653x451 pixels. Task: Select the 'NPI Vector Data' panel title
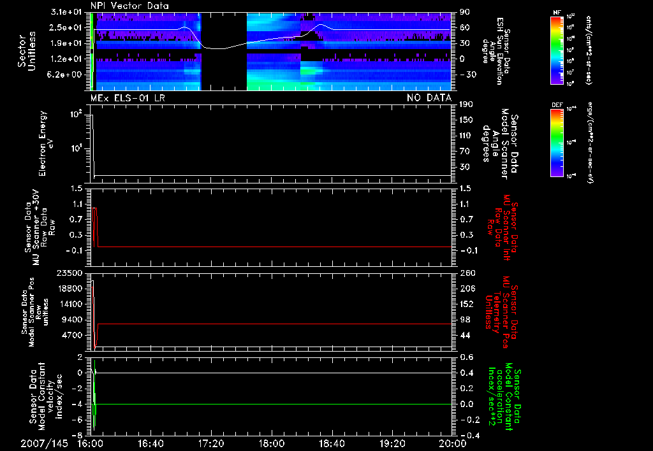pos(129,6)
